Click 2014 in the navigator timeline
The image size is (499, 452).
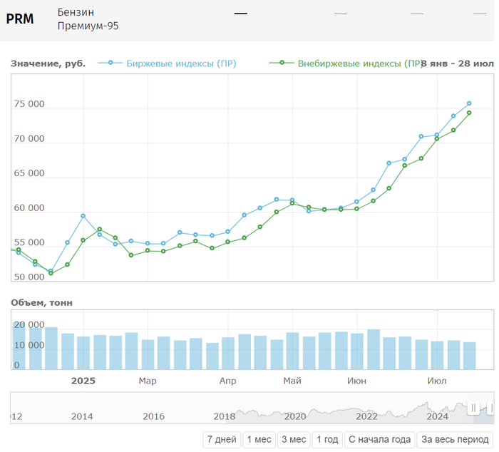coord(82,416)
